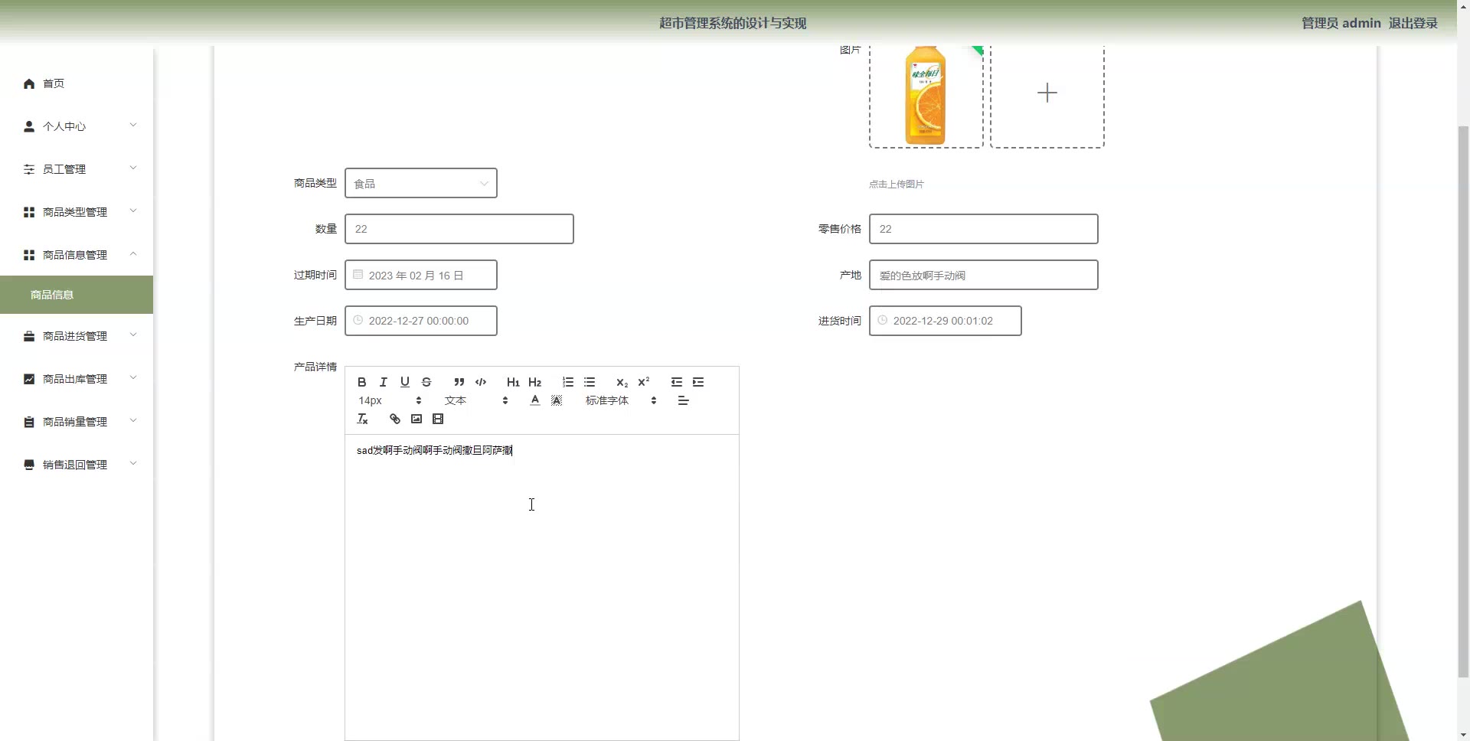The width and height of the screenshot is (1470, 741).
Task: Insert an image in the editor
Action: click(x=416, y=419)
